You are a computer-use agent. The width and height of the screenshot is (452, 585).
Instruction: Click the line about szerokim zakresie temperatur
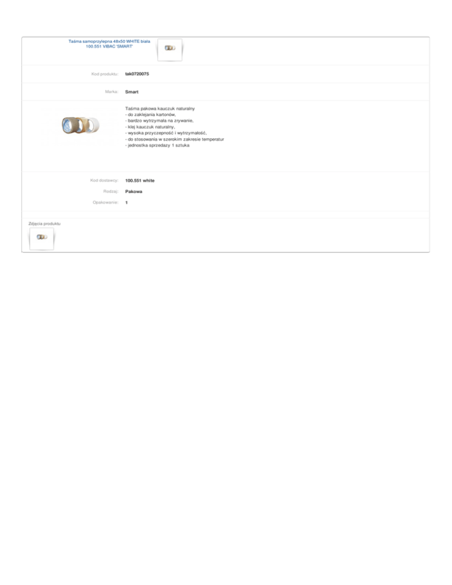[175, 139]
